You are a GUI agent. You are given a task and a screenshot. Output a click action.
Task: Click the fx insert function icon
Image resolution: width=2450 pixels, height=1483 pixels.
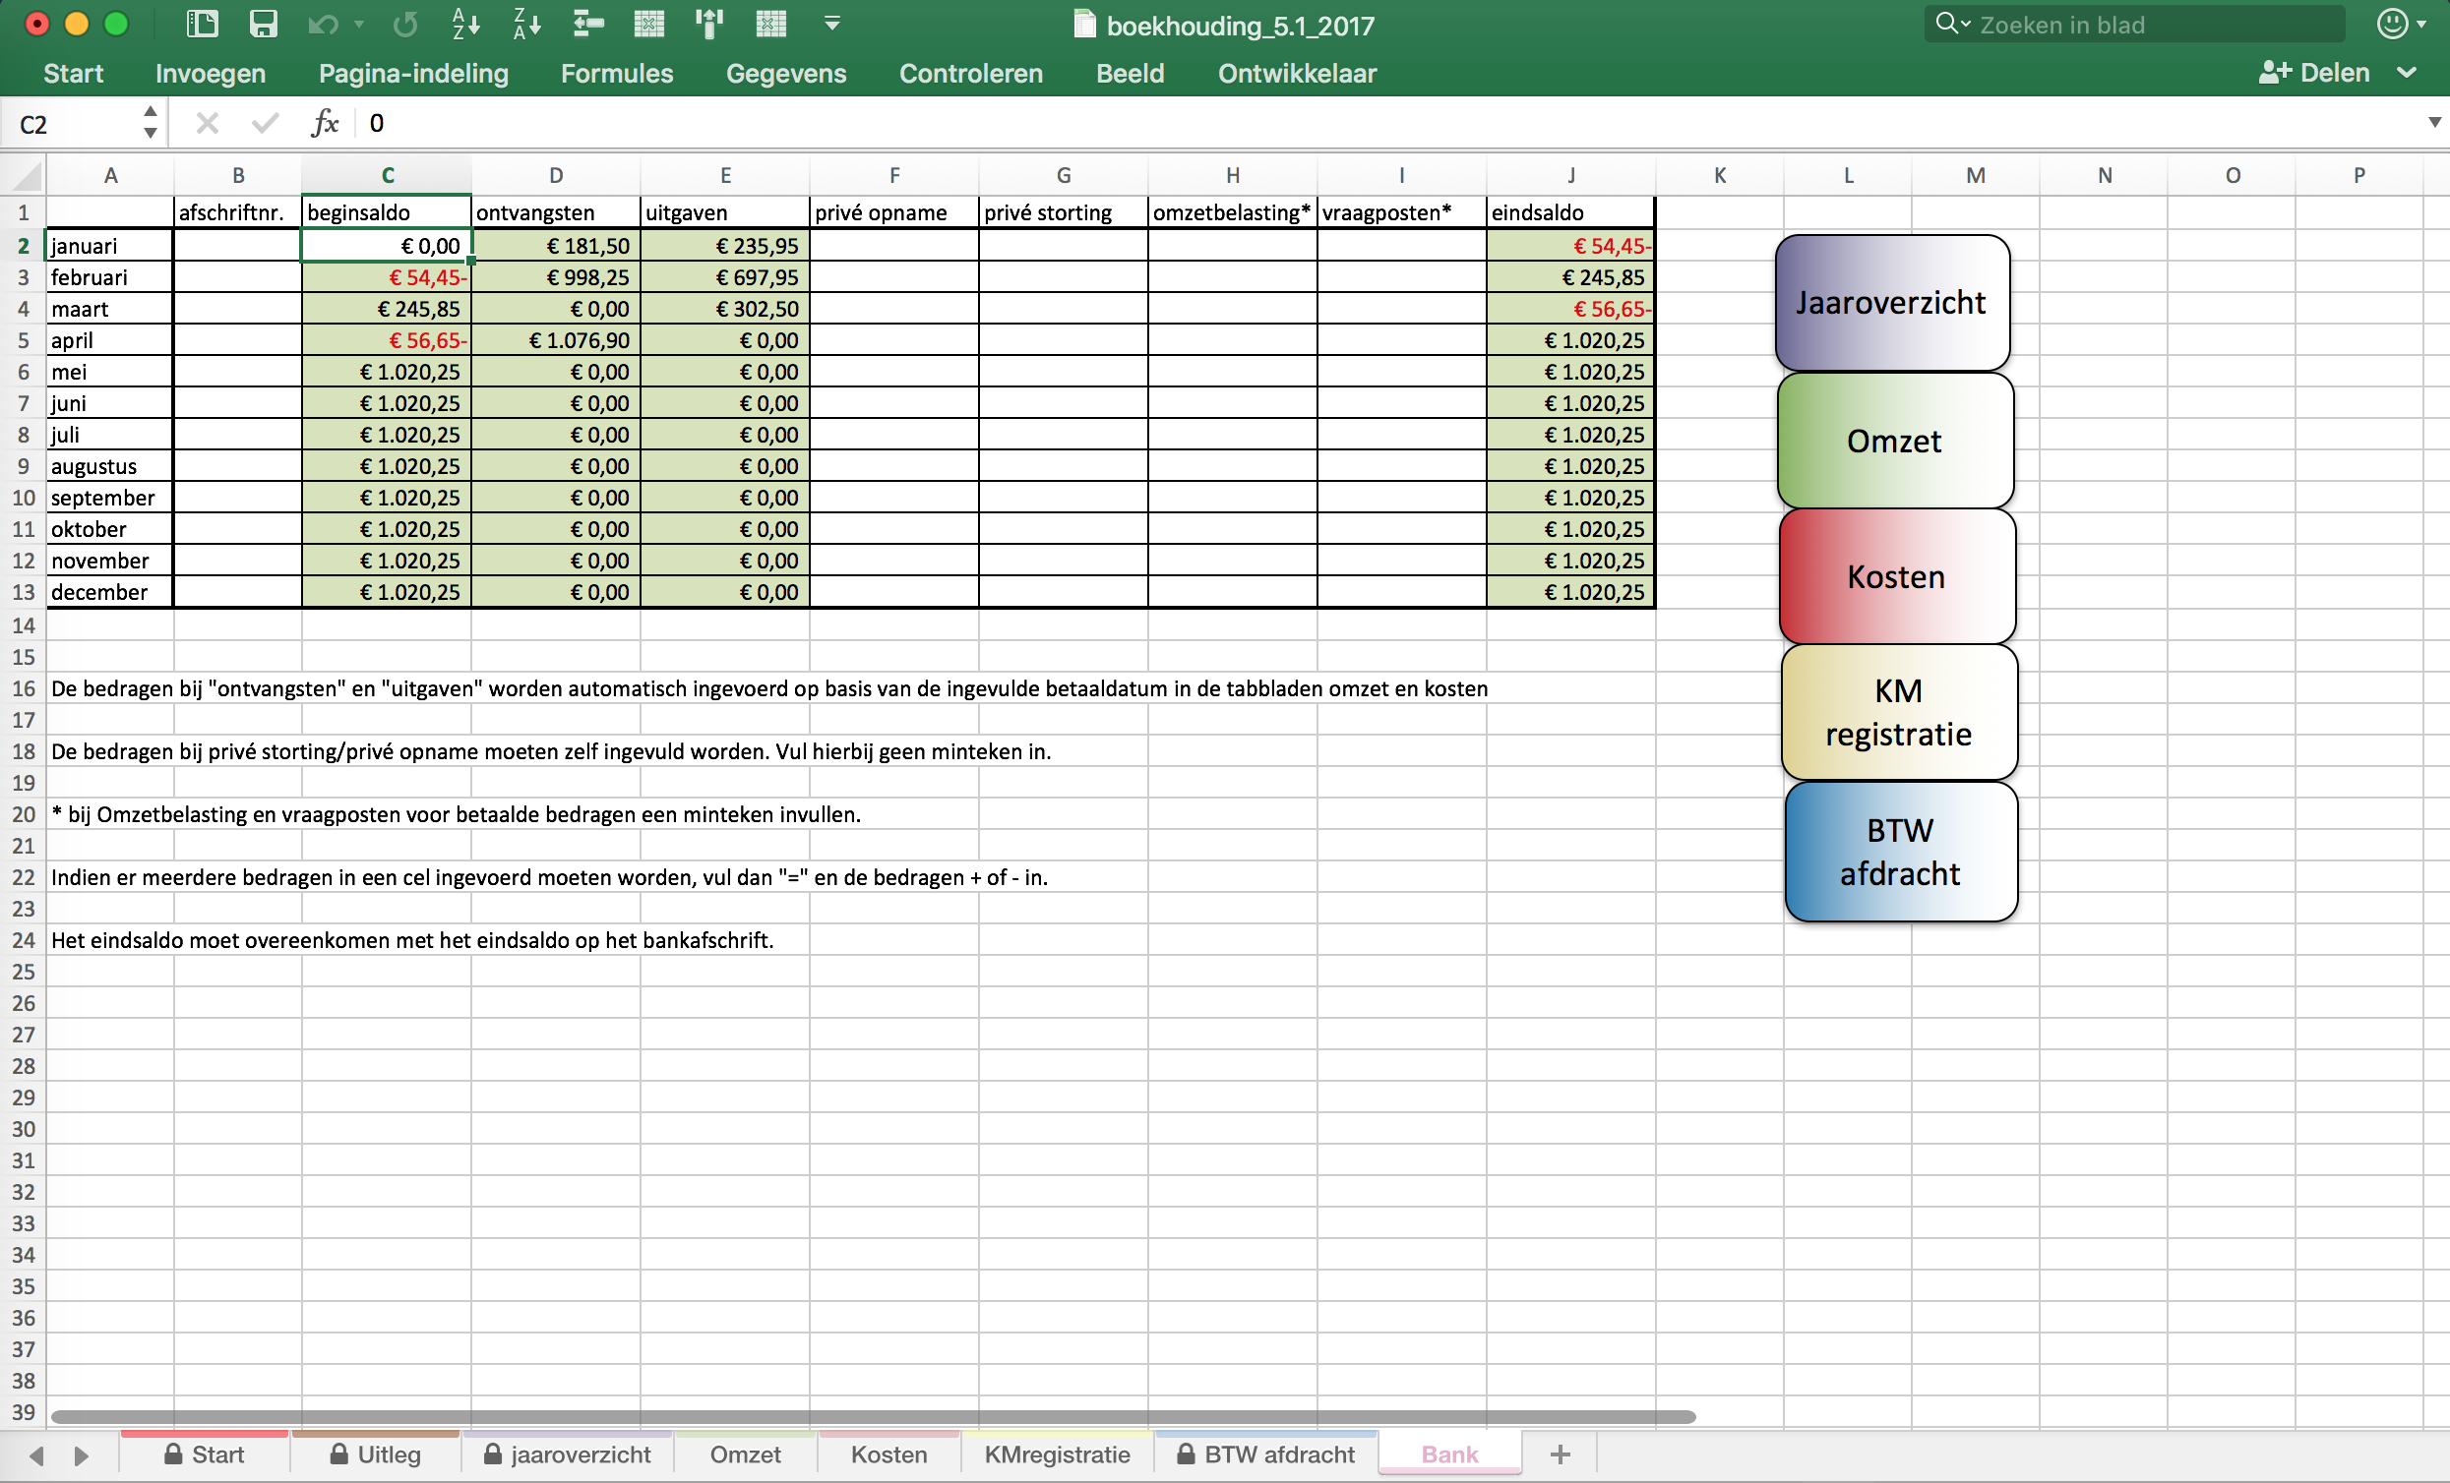coord(325,123)
